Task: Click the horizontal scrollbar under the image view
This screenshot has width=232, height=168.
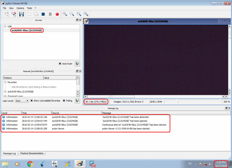Action: [154, 96]
